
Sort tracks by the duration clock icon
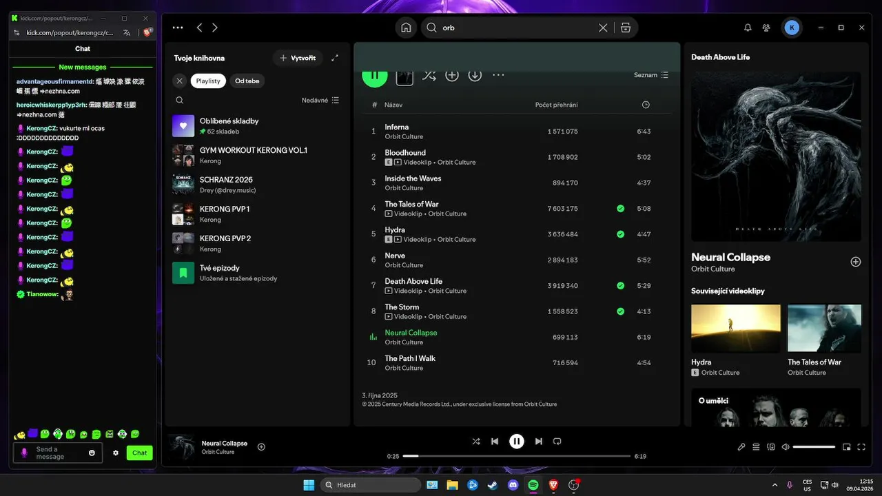(646, 105)
